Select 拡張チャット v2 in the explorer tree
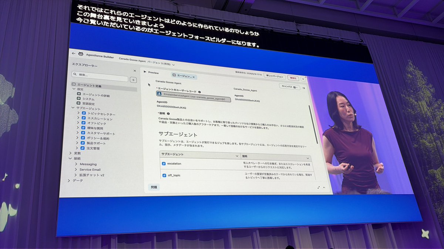444x249 pixels. [92, 175]
